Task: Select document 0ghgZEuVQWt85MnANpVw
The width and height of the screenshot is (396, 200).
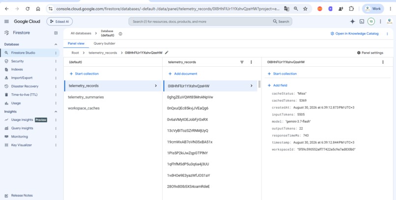Action: (x=190, y=97)
